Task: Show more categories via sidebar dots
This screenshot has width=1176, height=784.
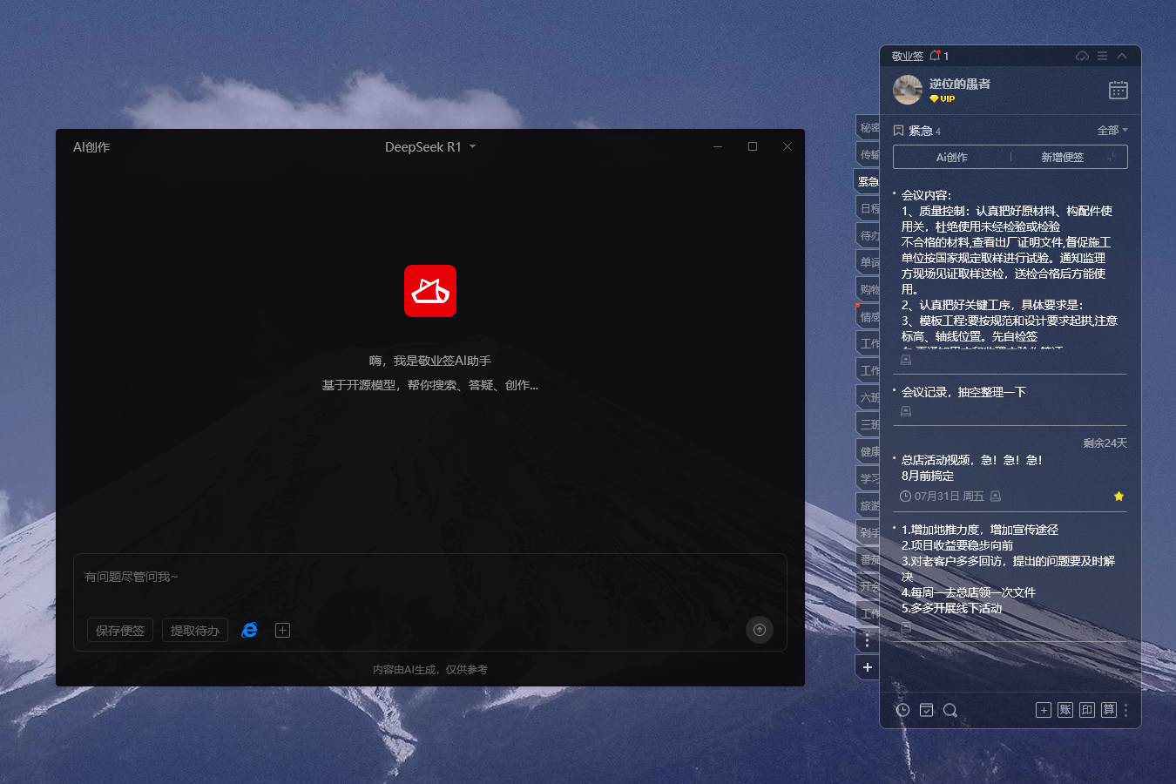Action: [867, 640]
